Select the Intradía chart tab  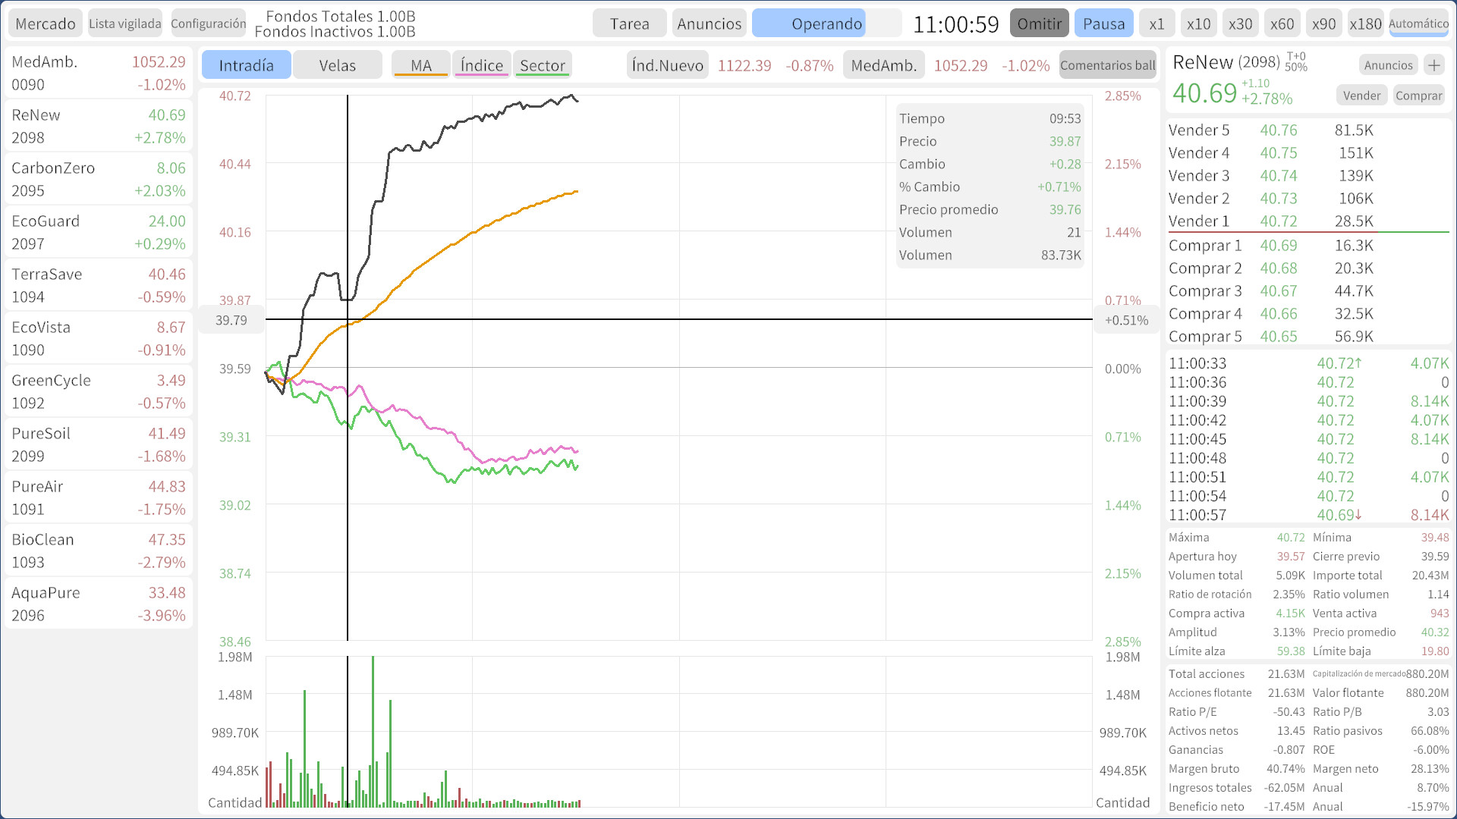coord(246,65)
